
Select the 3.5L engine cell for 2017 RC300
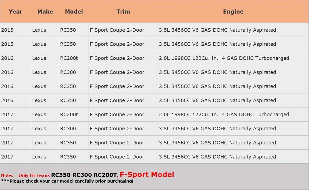click(x=217, y=129)
